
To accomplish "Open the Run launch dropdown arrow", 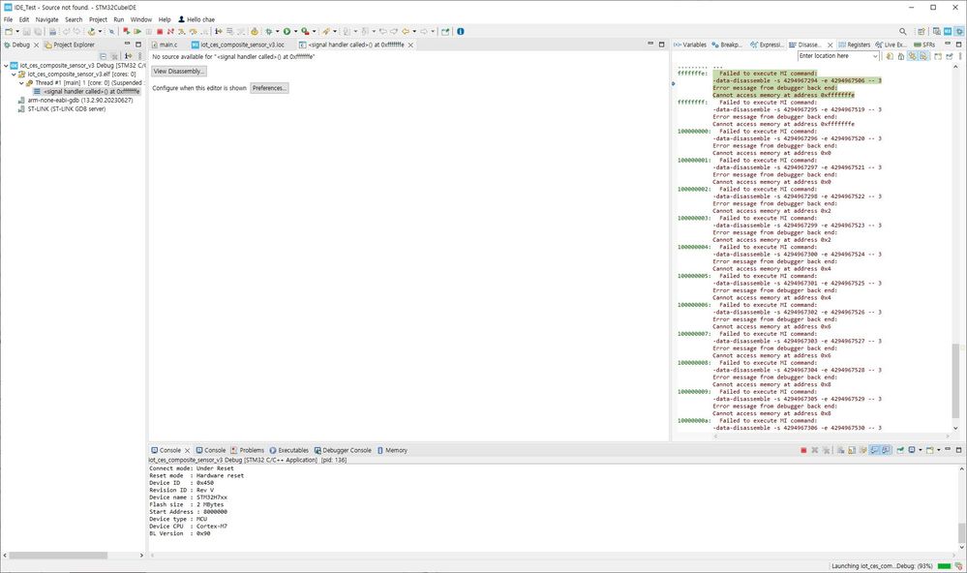I will click(295, 31).
